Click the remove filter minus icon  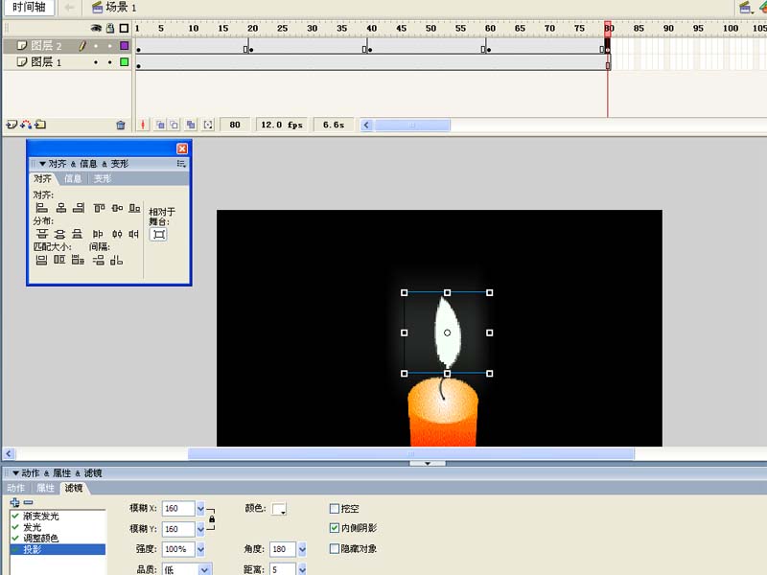coord(29,502)
